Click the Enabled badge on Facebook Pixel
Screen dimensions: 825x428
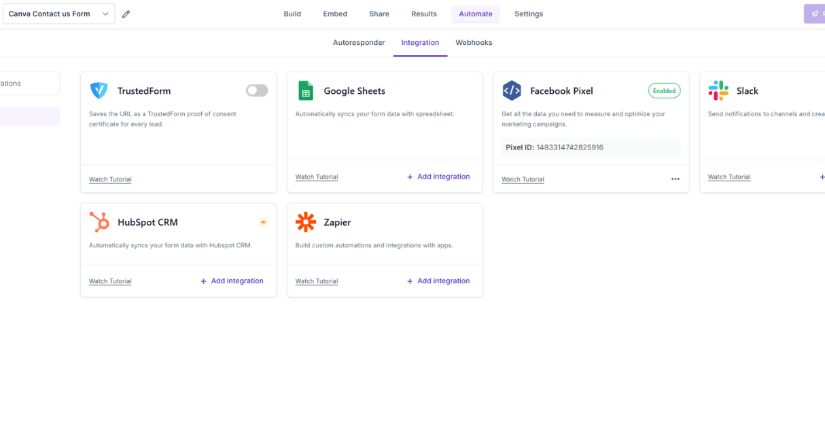coord(665,90)
